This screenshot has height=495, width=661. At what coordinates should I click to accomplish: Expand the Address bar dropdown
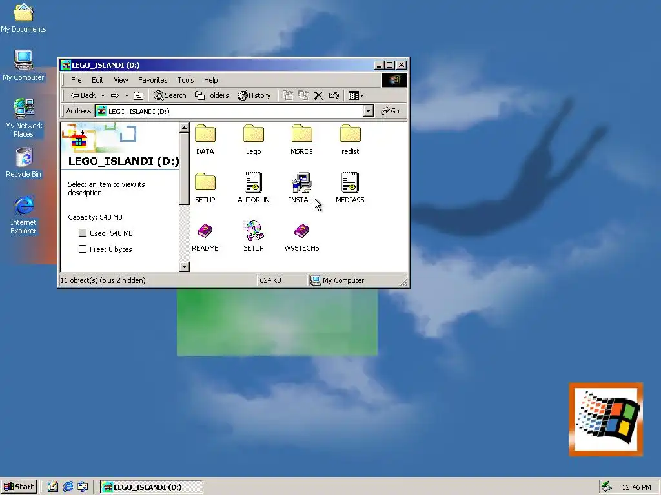[368, 111]
